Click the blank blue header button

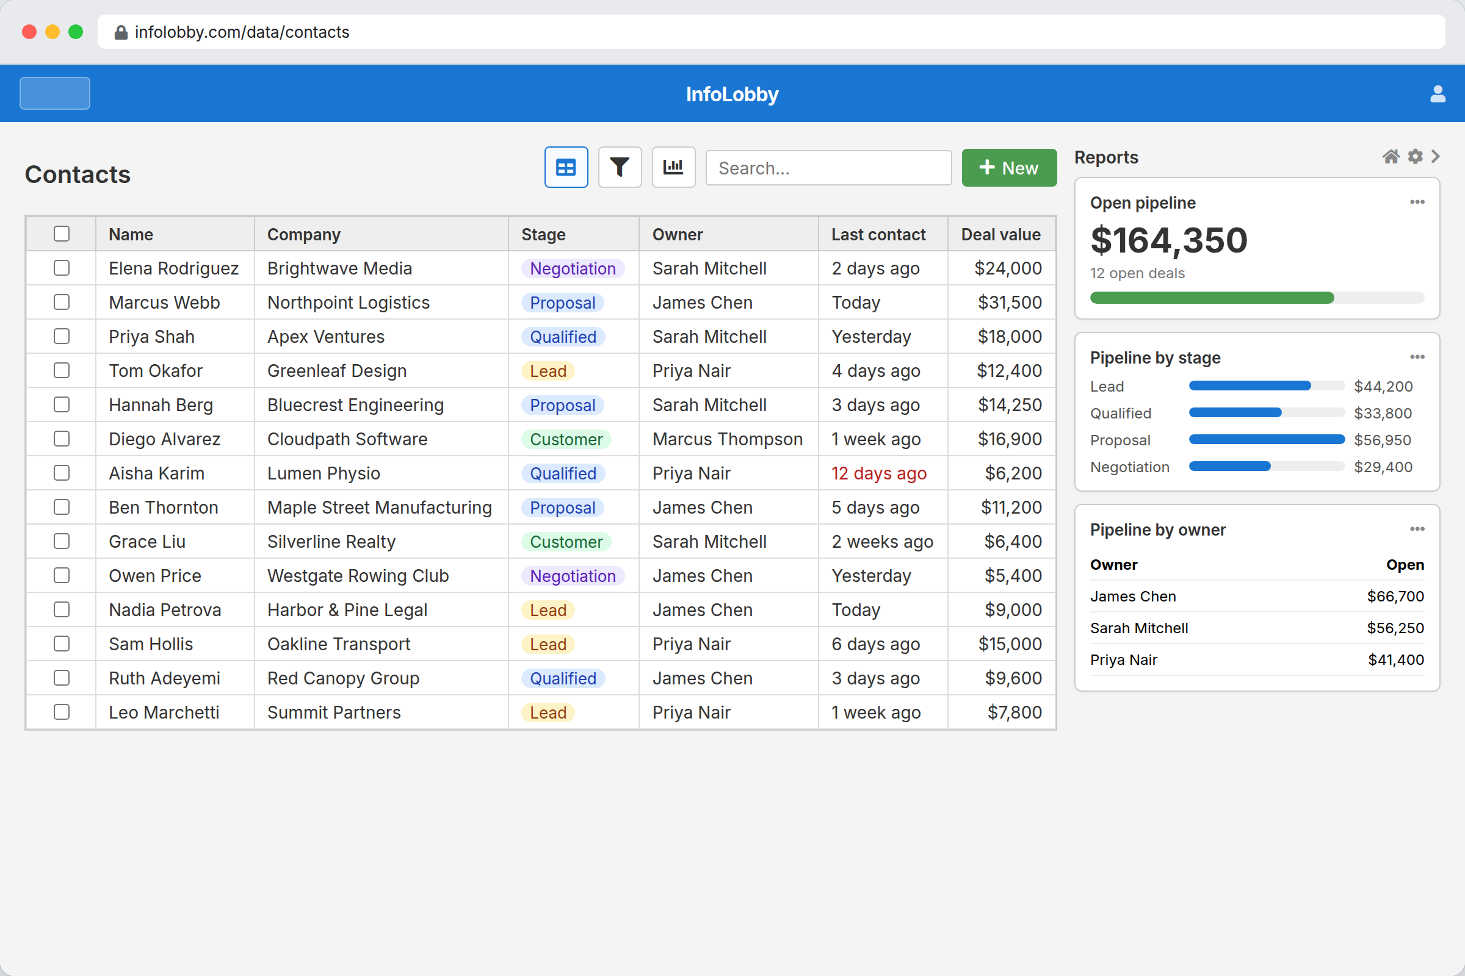tap(55, 93)
